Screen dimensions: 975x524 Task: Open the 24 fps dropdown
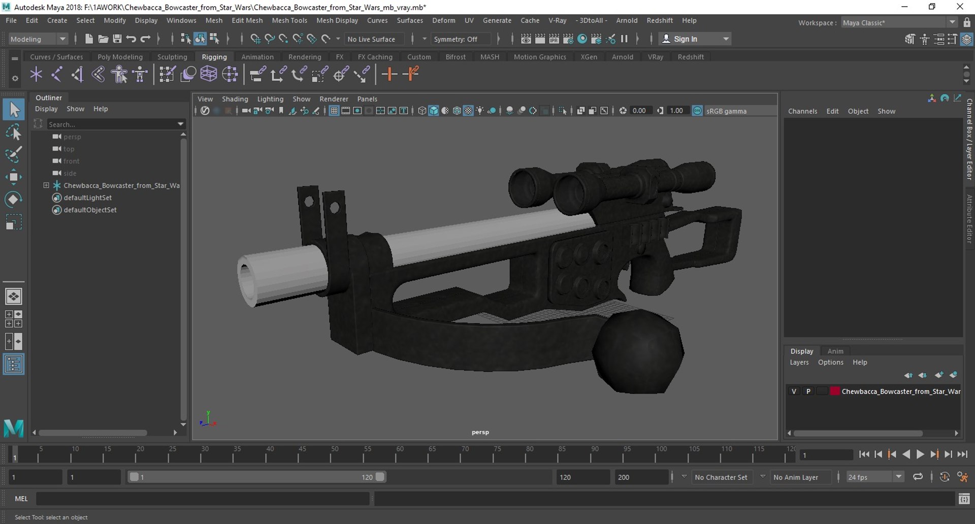coord(875,477)
